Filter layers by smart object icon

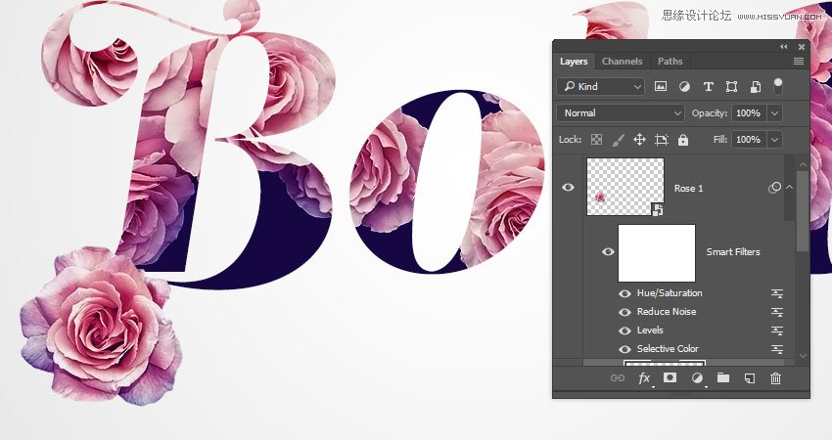pyautogui.click(x=756, y=86)
